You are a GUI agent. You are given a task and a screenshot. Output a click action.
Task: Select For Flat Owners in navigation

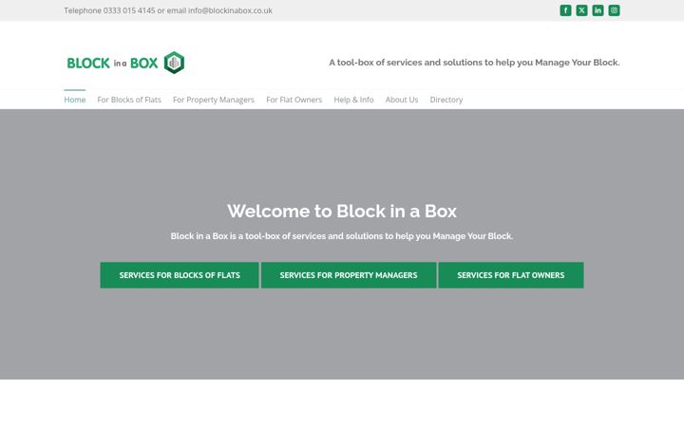click(x=294, y=100)
